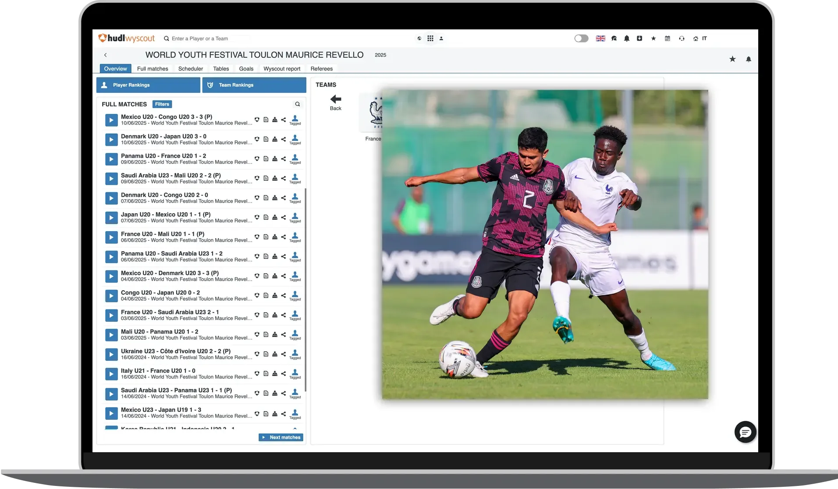Click the download box icon in top bar
The width and height of the screenshot is (838, 489).
639,39
